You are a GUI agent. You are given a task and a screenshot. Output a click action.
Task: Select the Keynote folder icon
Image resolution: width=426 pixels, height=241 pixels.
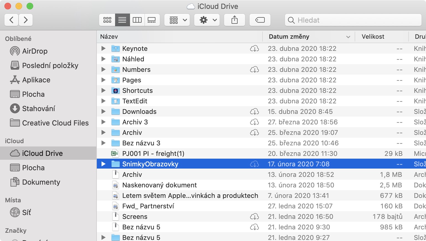[115, 49]
